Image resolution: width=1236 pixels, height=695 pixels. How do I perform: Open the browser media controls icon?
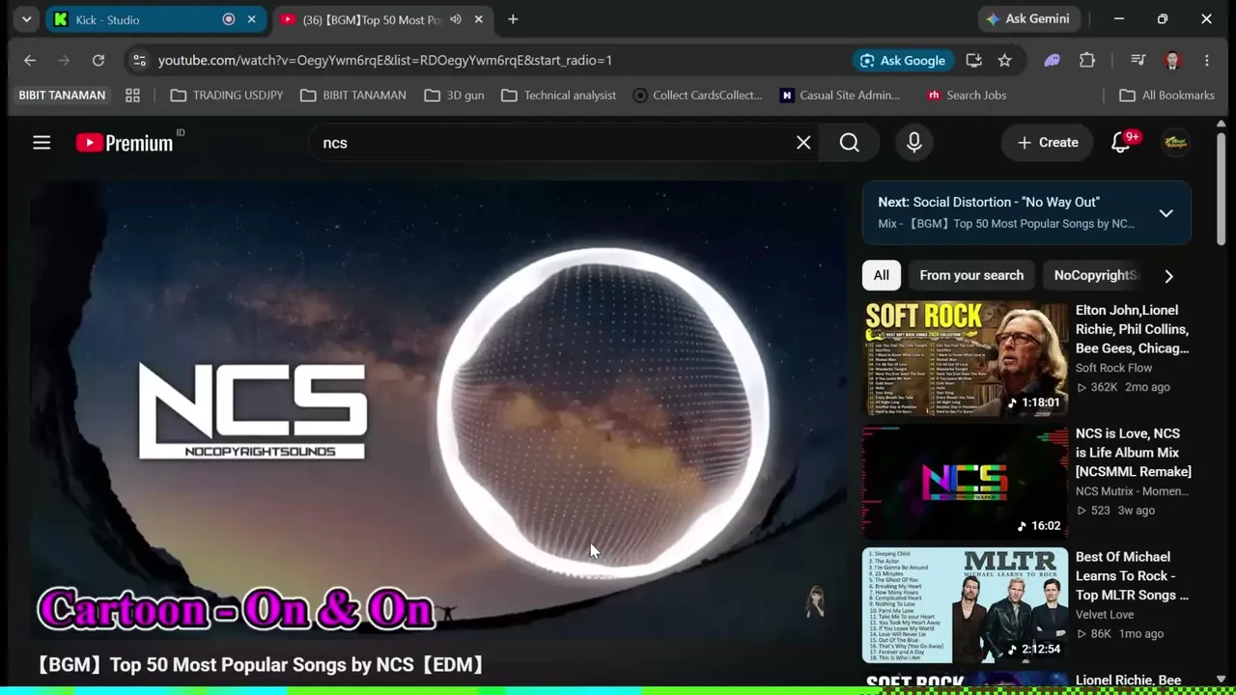(x=1138, y=61)
